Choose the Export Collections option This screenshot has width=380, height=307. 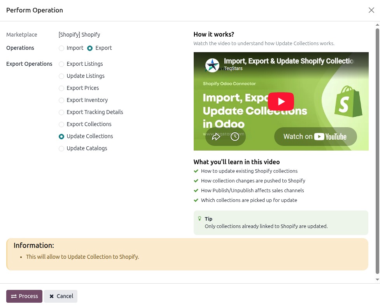point(61,125)
